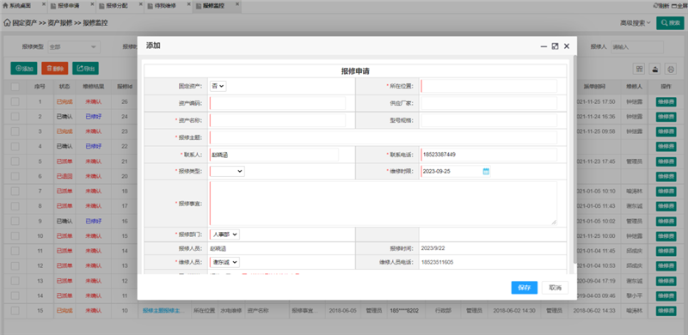The image size is (688, 335).
Task: Open the calendar icon beside 维修时限 date
Action: pos(486,172)
